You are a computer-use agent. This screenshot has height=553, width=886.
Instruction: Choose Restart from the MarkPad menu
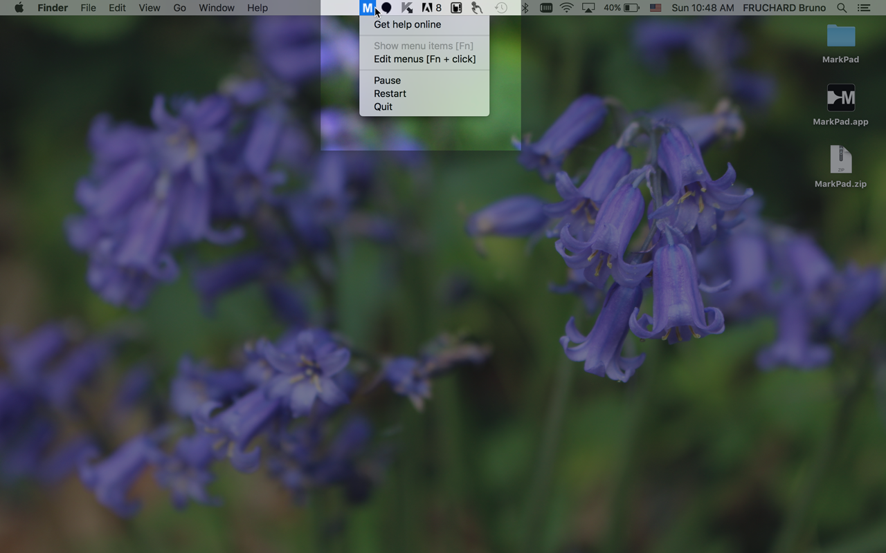click(390, 93)
